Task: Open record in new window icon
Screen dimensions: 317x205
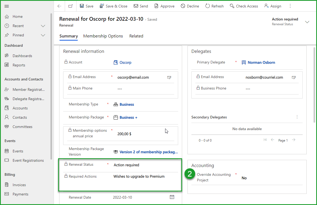Action: pyautogui.click(x=70, y=6)
